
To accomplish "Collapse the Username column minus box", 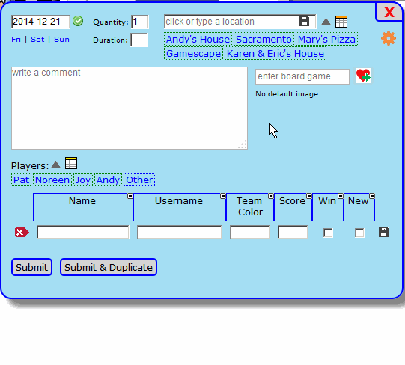I will point(223,196).
